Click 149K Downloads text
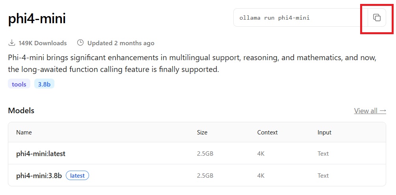This screenshot has height=195, width=396. coord(43,43)
